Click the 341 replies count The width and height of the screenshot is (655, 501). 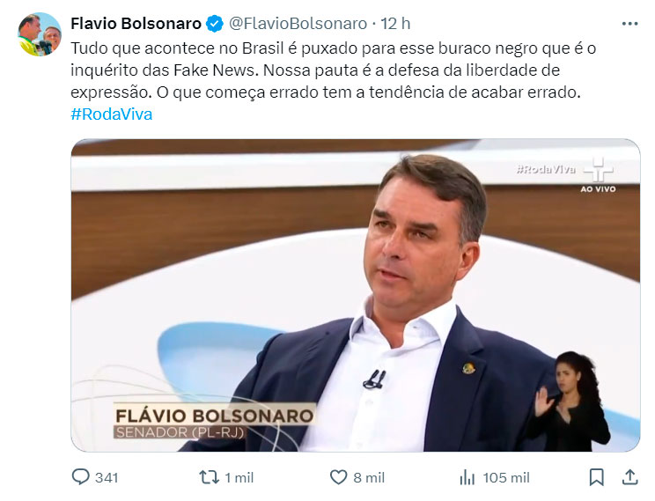point(107,477)
